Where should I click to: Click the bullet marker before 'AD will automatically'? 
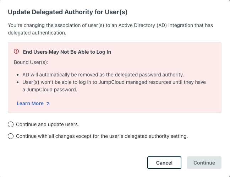[18, 75]
